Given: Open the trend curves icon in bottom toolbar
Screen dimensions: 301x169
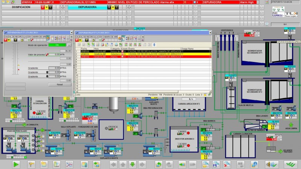Looking at the screenshot, I should (69, 164).
